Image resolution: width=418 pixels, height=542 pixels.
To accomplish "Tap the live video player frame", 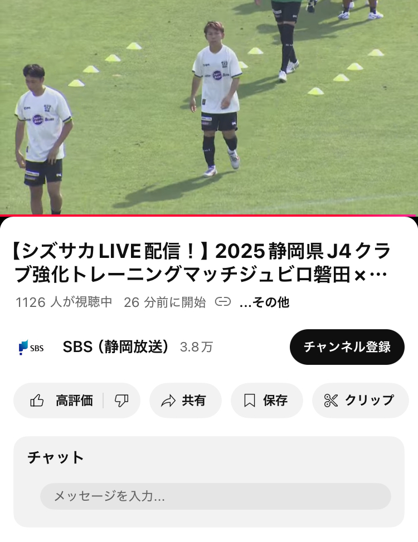I will 209,107.
